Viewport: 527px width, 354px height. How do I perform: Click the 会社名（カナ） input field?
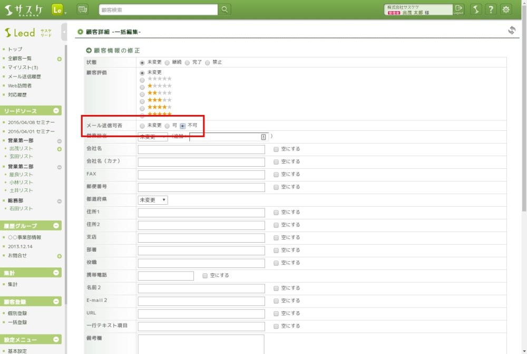(201, 162)
